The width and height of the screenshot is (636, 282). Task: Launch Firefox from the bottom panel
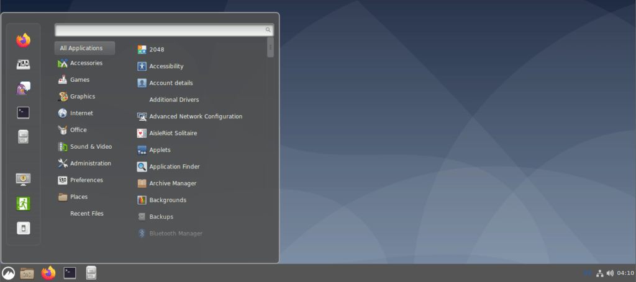pos(48,273)
